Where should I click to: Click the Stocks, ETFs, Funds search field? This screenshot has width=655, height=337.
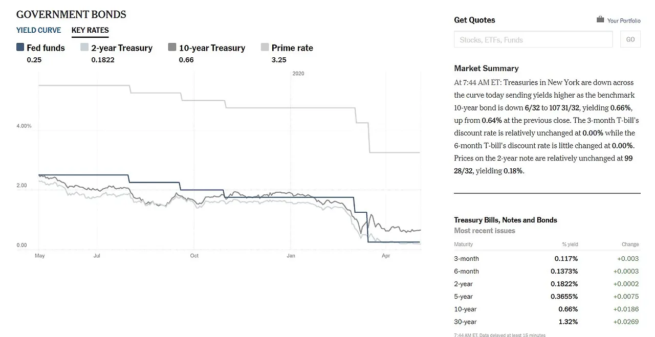pyautogui.click(x=533, y=39)
